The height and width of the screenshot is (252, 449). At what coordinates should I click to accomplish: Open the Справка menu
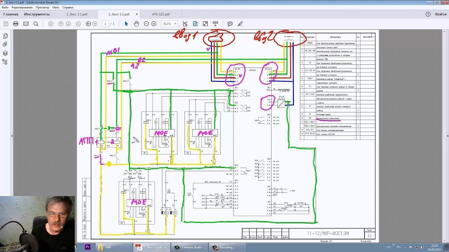click(68, 7)
